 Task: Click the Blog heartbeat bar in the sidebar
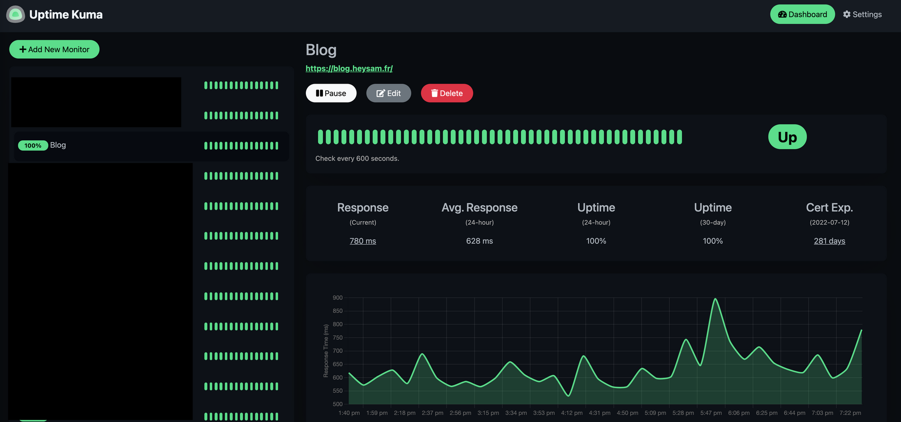241,146
